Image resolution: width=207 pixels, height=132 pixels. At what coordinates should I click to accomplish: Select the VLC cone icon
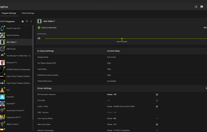(x=2, y=90)
